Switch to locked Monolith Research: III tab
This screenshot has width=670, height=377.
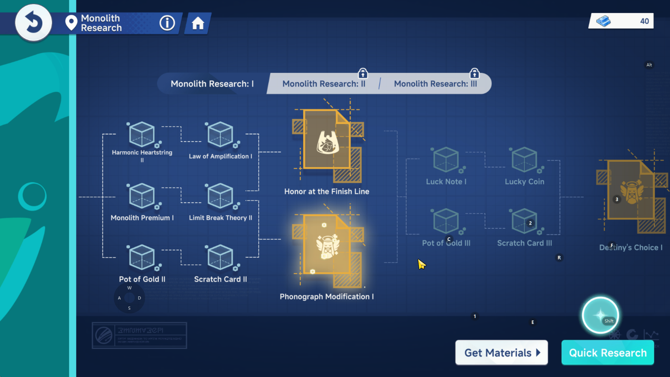435,84
